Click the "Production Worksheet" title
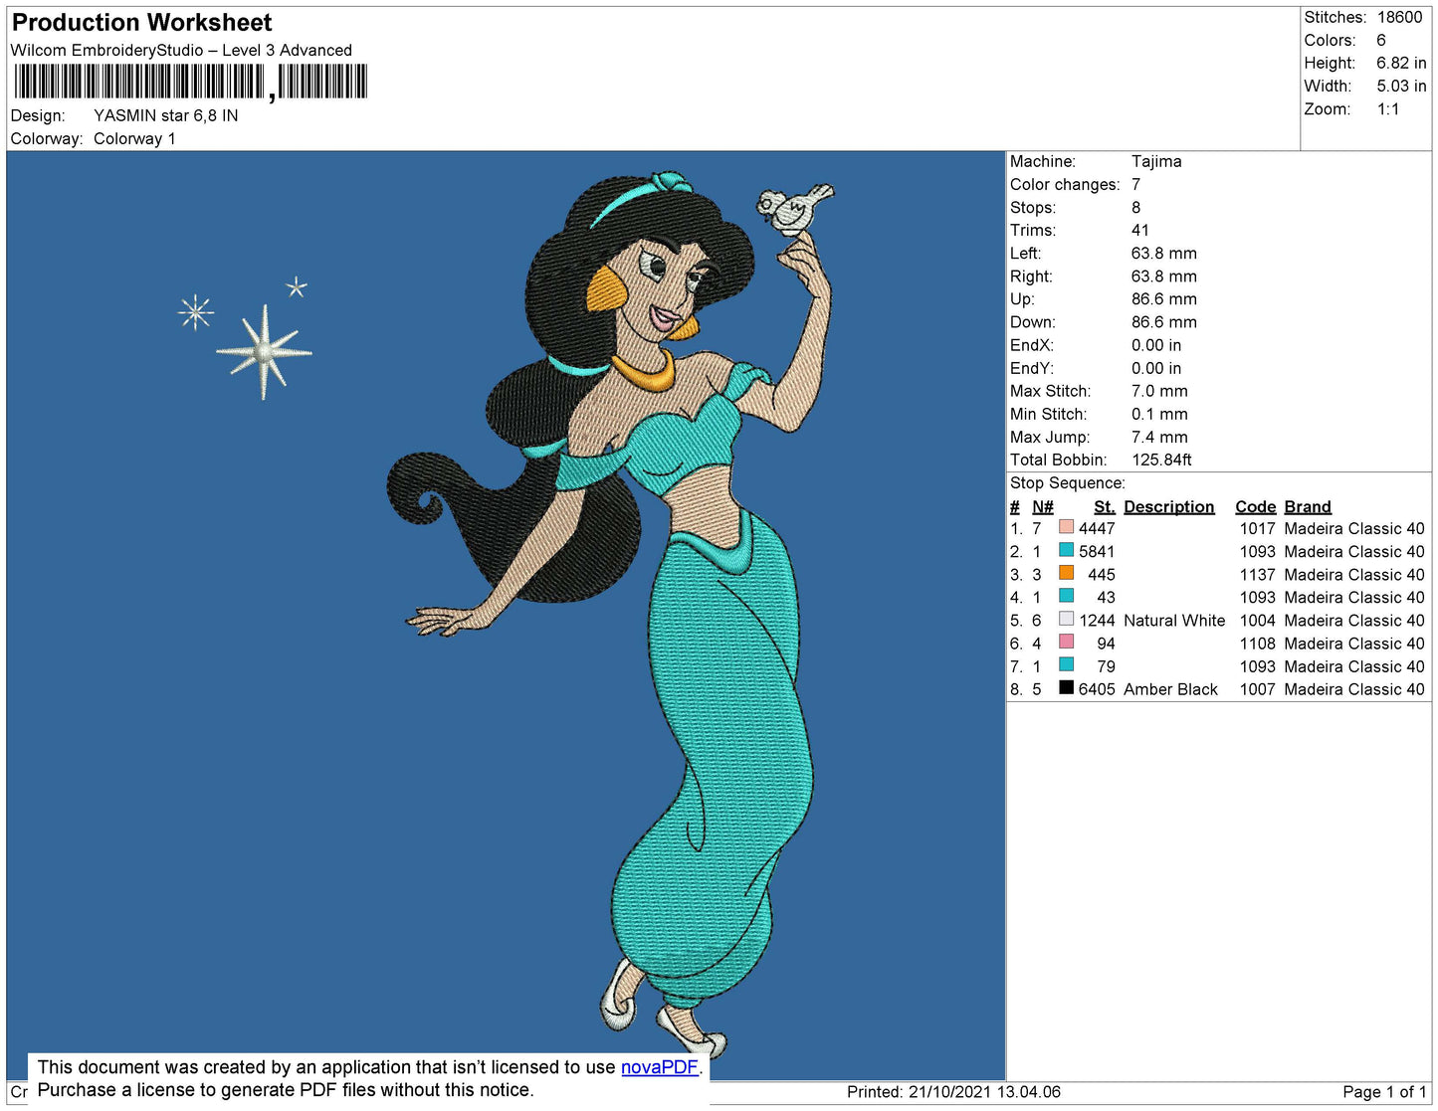This screenshot has width=1438, height=1111. (x=141, y=23)
